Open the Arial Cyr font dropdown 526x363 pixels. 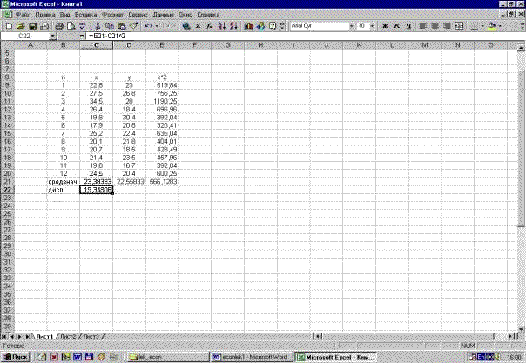point(350,27)
